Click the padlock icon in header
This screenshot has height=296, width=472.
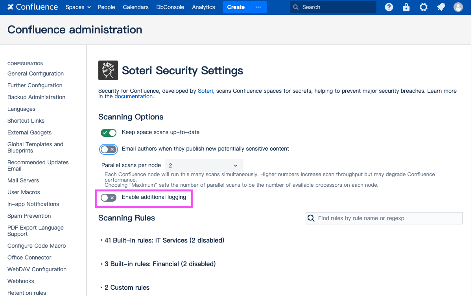pyautogui.click(x=406, y=7)
